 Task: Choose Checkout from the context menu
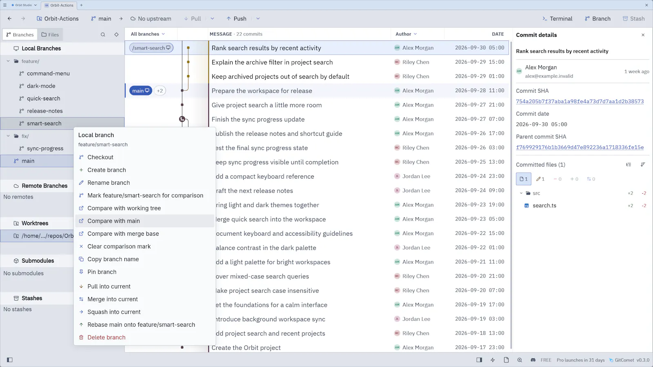coord(144,157)
